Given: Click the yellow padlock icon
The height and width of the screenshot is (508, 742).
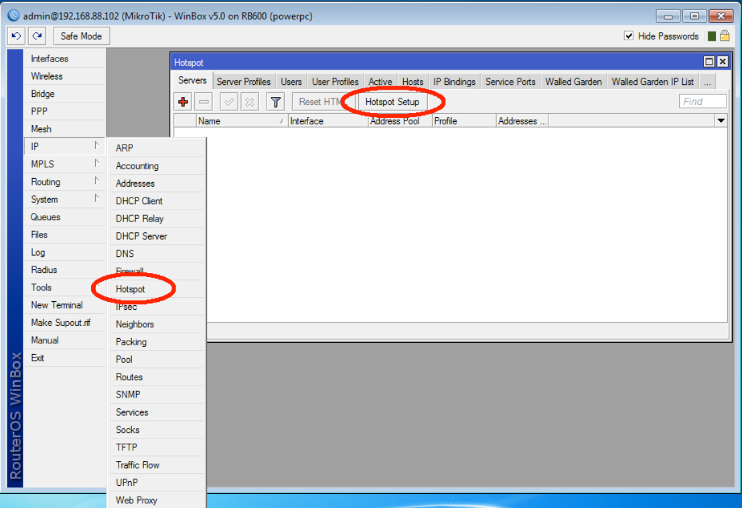Looking at the screenshot, I should click(725, 35).
